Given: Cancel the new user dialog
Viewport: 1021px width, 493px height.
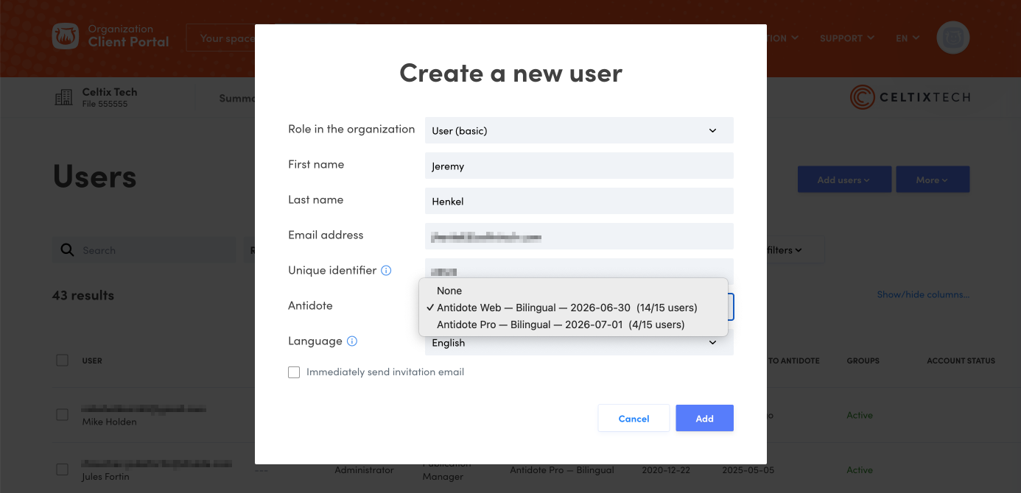Looking at the screenshot, I should 634,419.
